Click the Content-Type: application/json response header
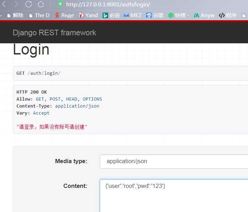This screenshot has height=212, width=248. click(x=58, y=106)
